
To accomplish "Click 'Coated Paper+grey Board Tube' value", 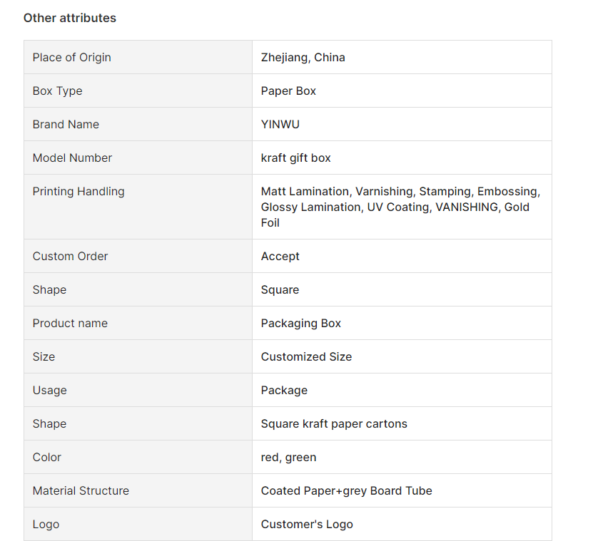I will click(346, 491).
